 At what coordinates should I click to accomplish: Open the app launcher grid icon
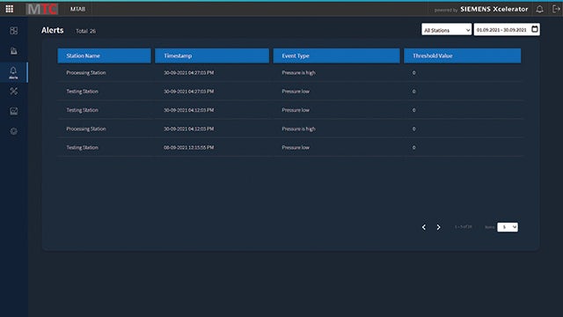pos(10,9)
